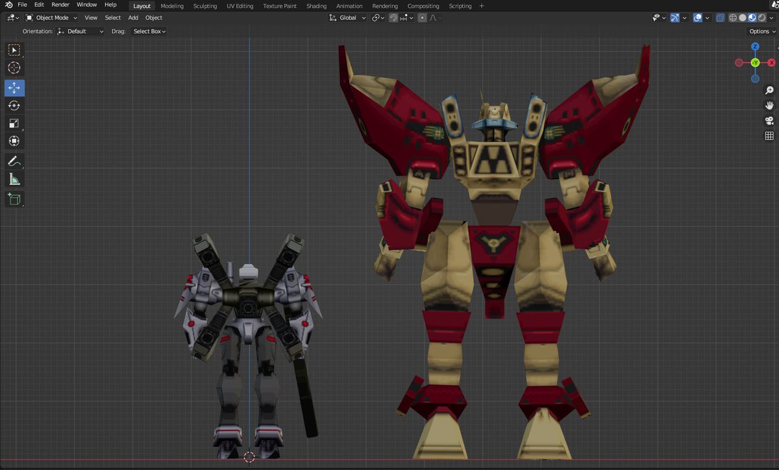Open the gizmo settings dropdown arrow
Image resolution: width=779 pixels, height=470 pixels.
(x=684, y=18)
